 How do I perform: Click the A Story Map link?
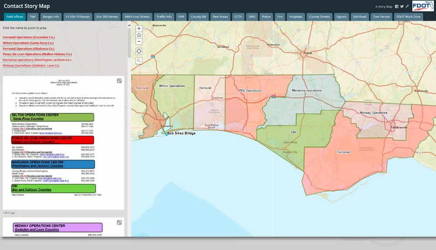tap(384, 7)
